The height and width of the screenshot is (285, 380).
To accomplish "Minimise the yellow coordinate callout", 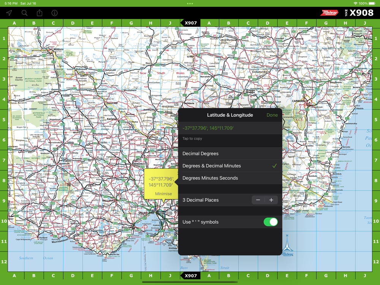I will [x=163, y=194].
